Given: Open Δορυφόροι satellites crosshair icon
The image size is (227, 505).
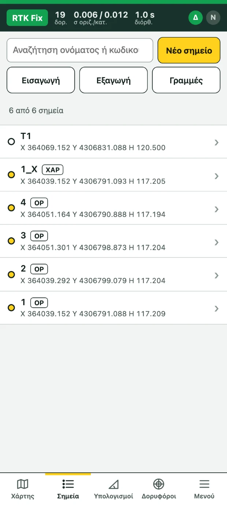Looking at the screenshot, I should (159, 484).
